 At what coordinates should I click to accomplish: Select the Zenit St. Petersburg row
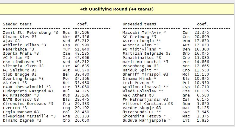point(46,33)
